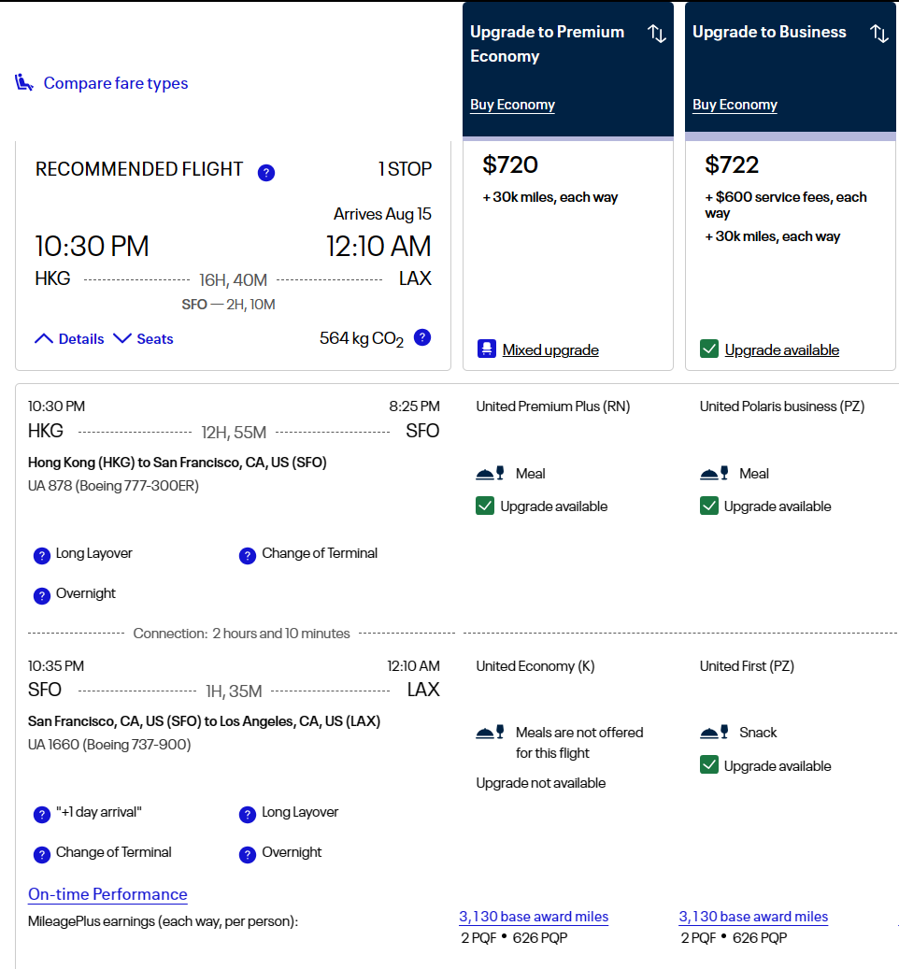Image resolution: width=899 pixels, height=969 pixels.
Task: Open the On-time Performance link
Action: tap(107, 894)
